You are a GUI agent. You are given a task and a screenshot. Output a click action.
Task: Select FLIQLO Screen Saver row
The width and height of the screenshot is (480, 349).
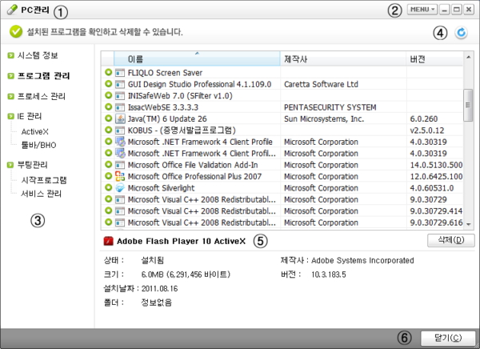coord(282,73)
